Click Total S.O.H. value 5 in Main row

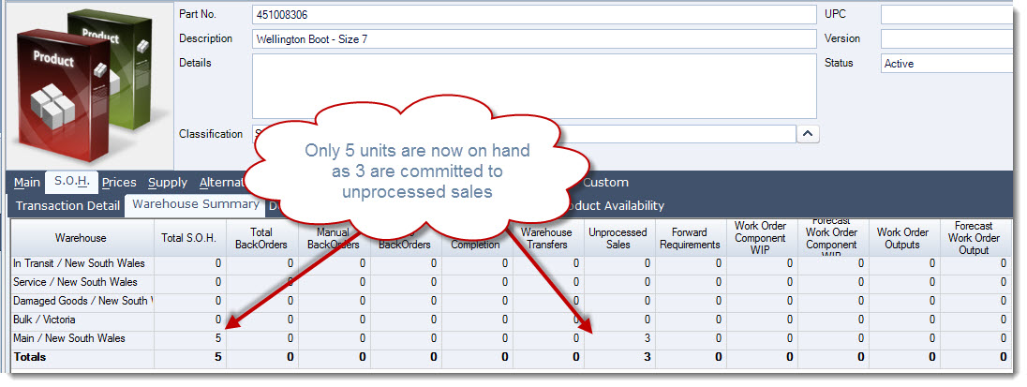click(217, 339)
